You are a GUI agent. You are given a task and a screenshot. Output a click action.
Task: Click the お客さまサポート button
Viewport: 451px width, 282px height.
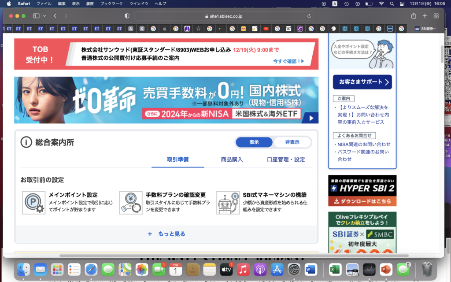(x=362, y=82)
